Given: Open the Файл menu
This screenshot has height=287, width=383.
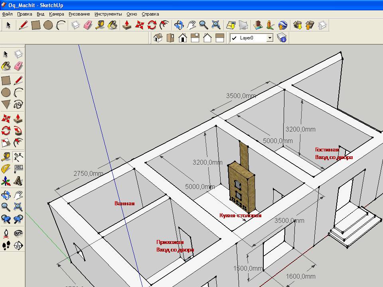Looking at the screenshot, I should pos(7,14).
